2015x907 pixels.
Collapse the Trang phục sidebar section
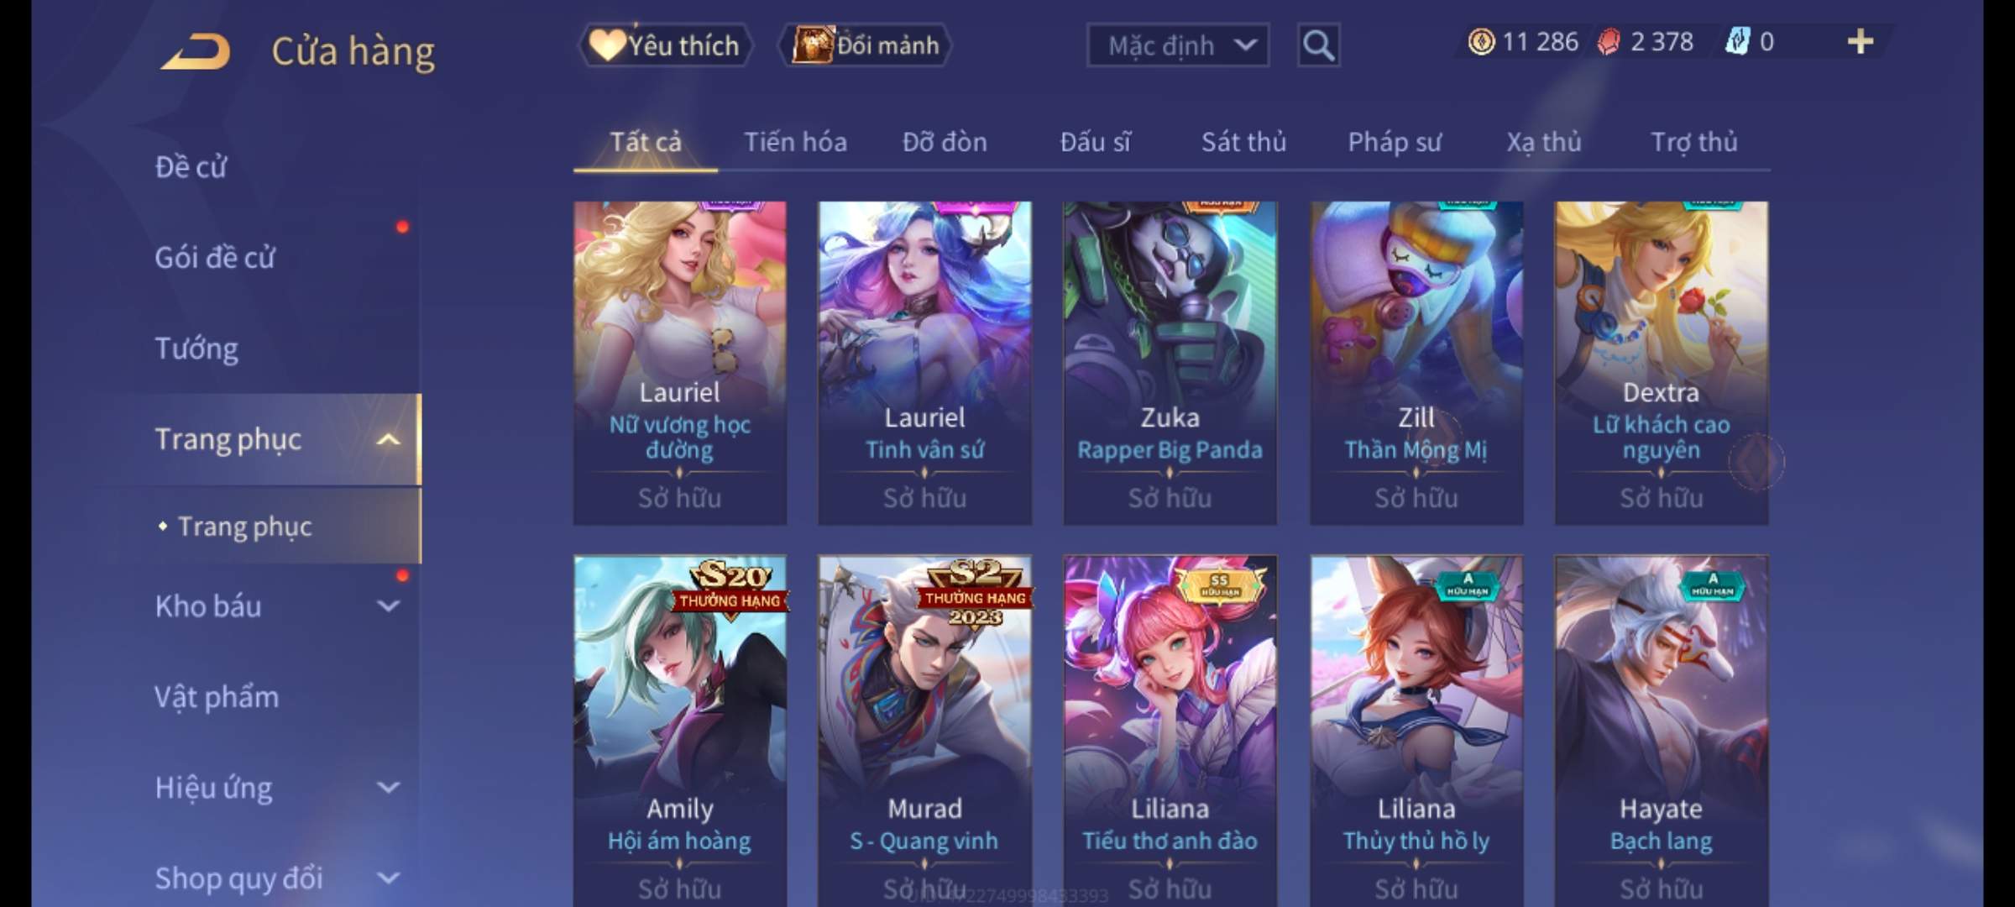[x=388, y=439]
